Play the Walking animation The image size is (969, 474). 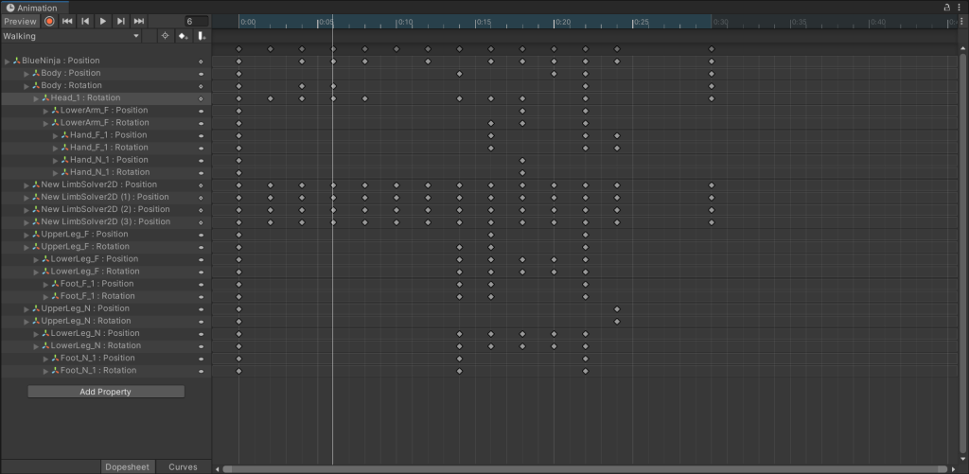tap(103, 21)
